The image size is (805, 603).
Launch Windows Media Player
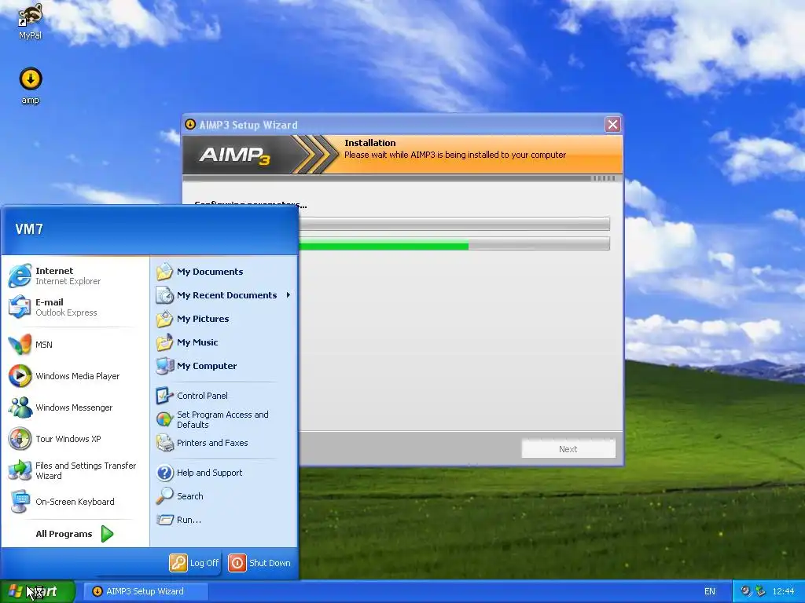click(x=75, y=376)
